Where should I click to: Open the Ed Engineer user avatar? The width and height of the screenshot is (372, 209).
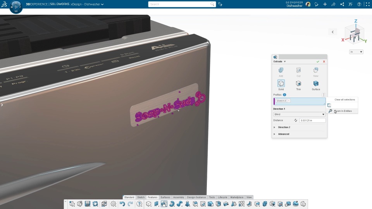coord(308,4)
